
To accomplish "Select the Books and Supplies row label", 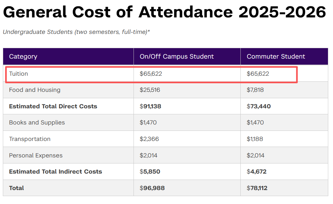I will click(x=37, y=123).
